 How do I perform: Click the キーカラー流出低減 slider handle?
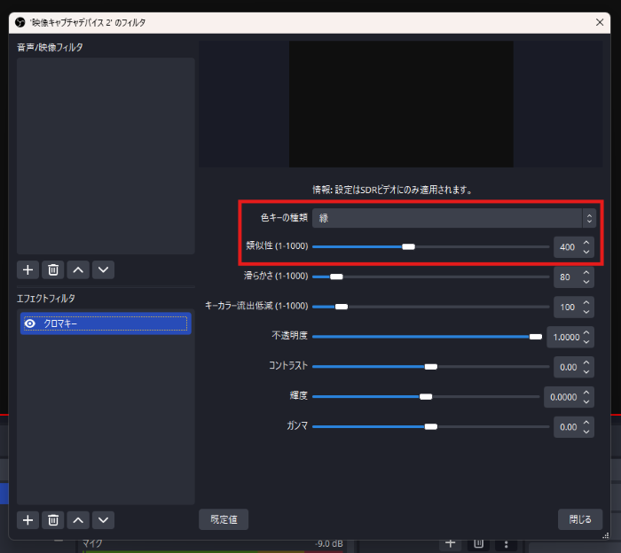point(342,307)
